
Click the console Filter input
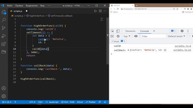[x=153, y=36]
